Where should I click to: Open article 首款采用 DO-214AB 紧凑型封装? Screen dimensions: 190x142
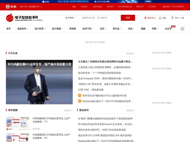[x=105, y=135]
